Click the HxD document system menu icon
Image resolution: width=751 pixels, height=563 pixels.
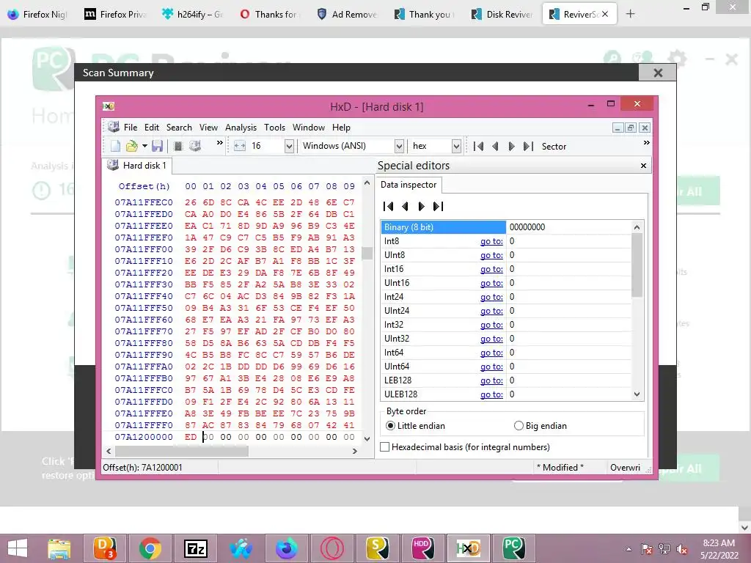[113, 126]
